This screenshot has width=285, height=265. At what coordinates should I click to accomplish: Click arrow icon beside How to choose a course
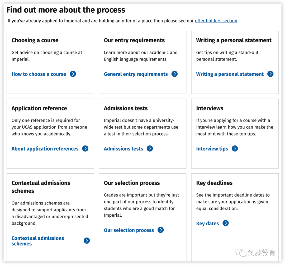[x=73, y=74]
